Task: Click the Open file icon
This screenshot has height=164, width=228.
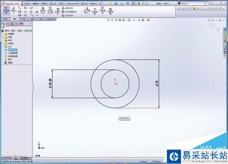Action: (x=110, y=3)
